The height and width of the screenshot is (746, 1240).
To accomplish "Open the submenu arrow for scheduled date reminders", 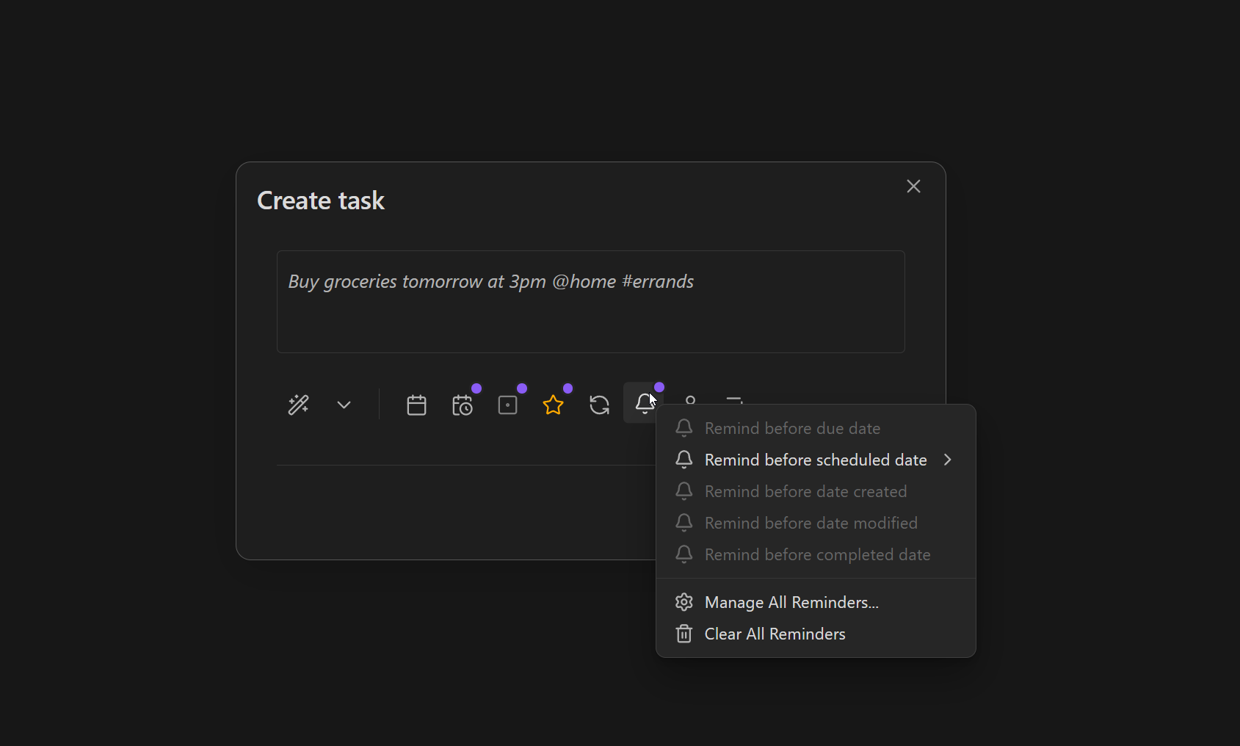I will [x=948, y=460].
